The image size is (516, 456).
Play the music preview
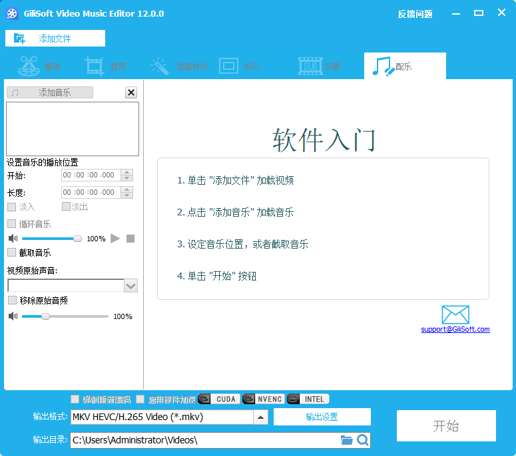click(x=115, y=239)
